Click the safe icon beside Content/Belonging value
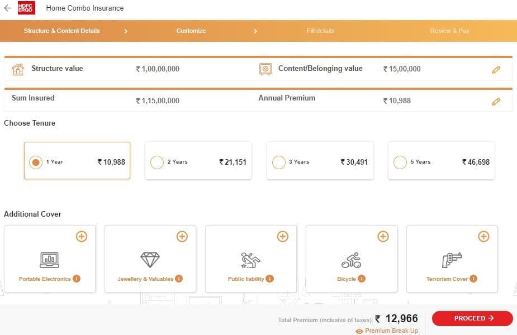The image size is (517, 335). coord(265,69)
